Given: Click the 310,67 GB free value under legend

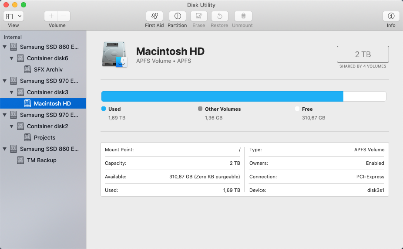Looking at the screenshot, I should click(313, 118).
